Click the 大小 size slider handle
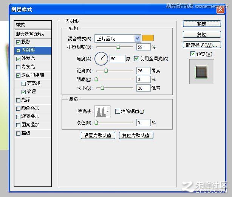232x197 pixels. [102, 88]
